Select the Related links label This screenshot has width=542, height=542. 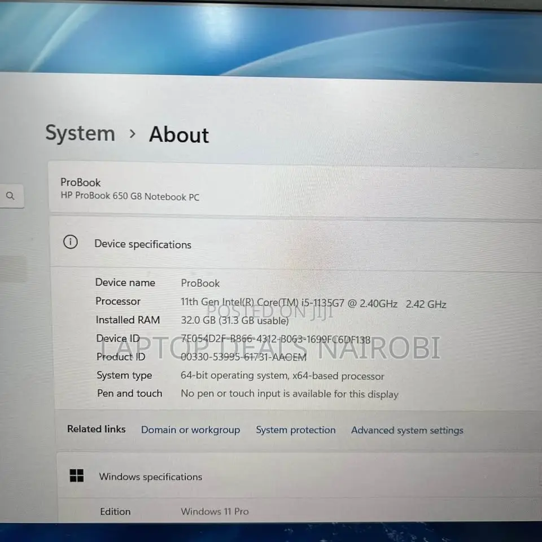[97, 429]
